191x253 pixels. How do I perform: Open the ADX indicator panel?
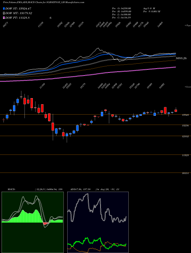coord(98,222)
